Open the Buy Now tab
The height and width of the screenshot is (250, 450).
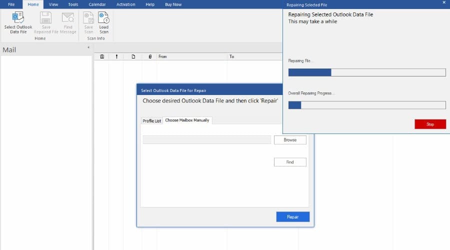point(173,4)
